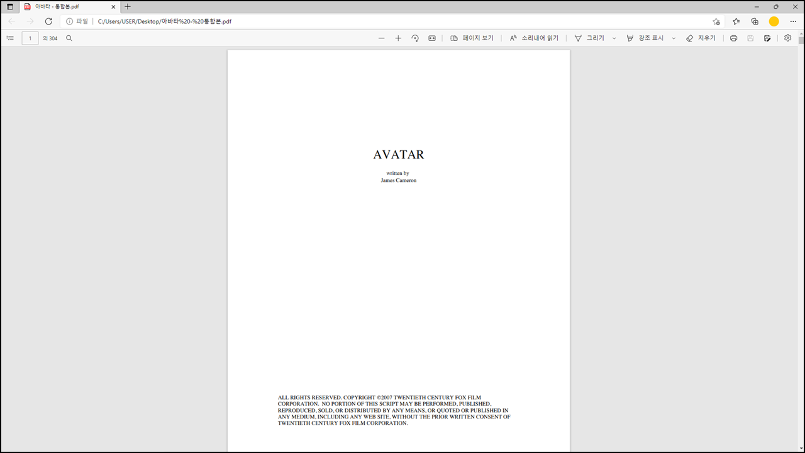Screen dimensions: 805x453
Task: Add this page to favorites
Action: (716, 21)
